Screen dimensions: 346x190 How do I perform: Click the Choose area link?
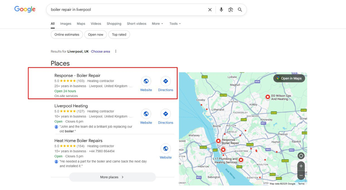(101, 51)
